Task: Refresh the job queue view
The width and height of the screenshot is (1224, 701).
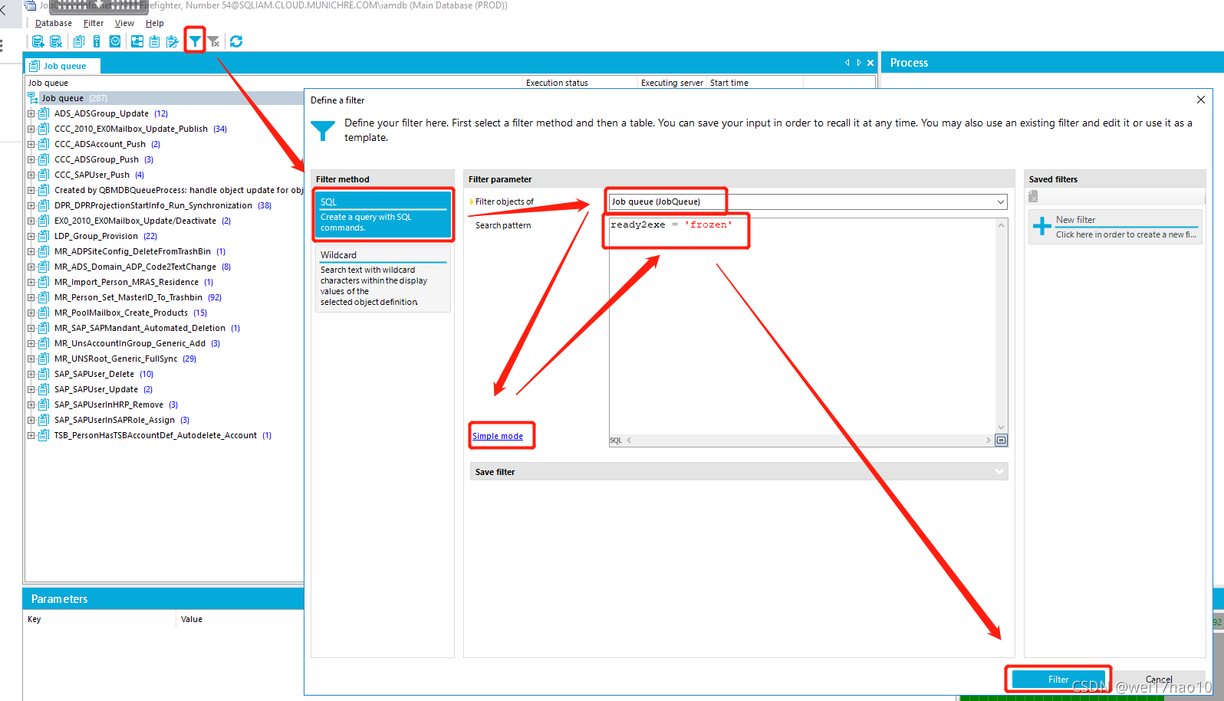Action: 236,41
